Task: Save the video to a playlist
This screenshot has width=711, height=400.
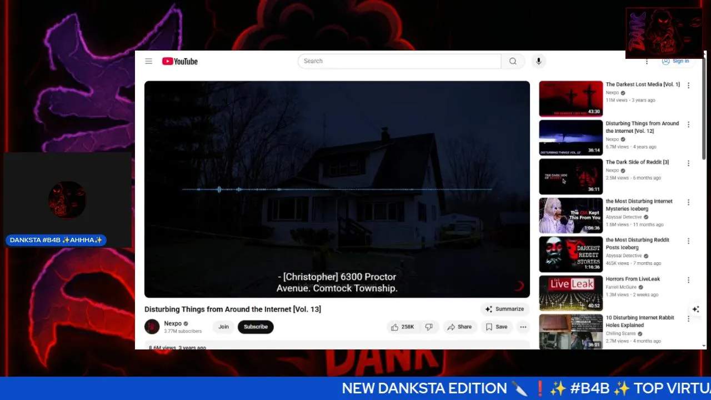Action: 496,327
